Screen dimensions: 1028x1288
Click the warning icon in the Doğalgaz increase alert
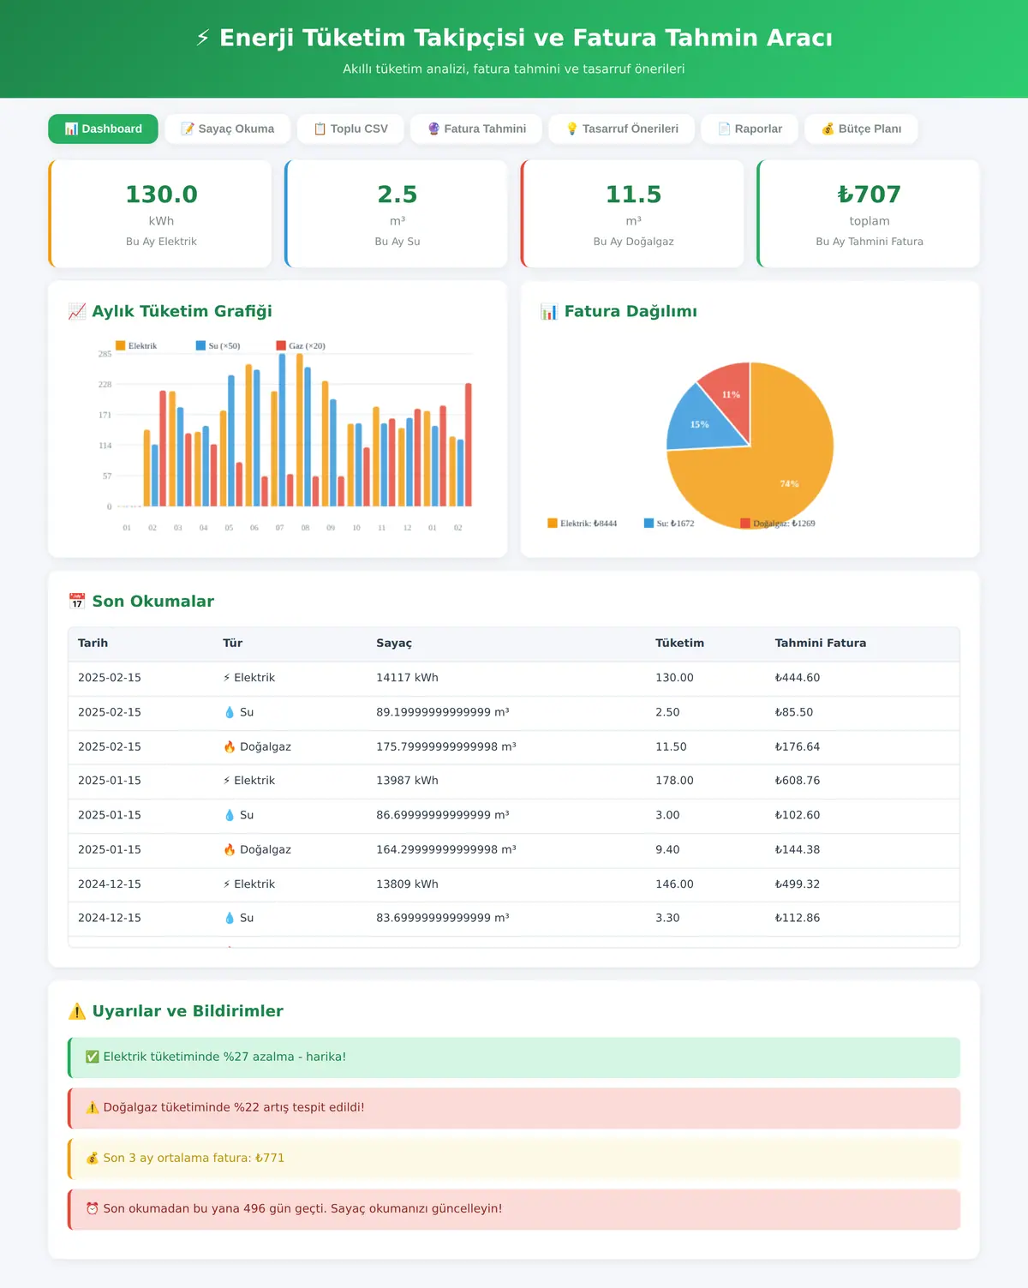click(x=93, y=1107)
